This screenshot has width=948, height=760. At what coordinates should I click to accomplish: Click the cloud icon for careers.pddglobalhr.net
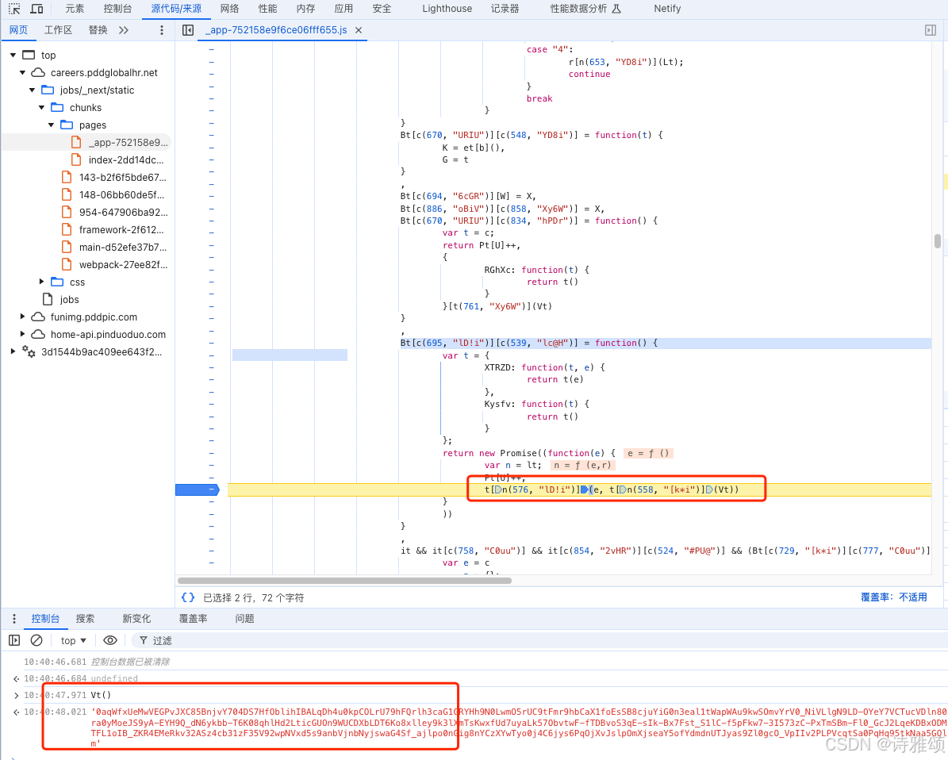(x=38, y=72)
